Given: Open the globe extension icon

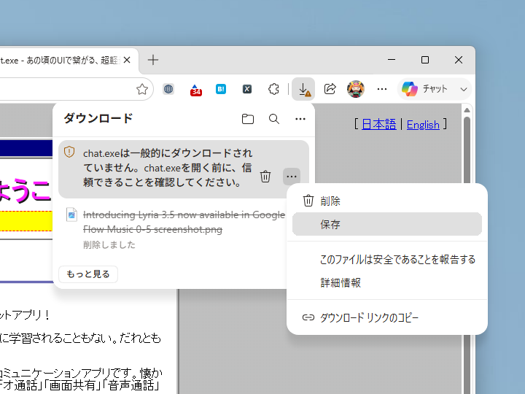Looking at the screenshot, I should point(168,89).
